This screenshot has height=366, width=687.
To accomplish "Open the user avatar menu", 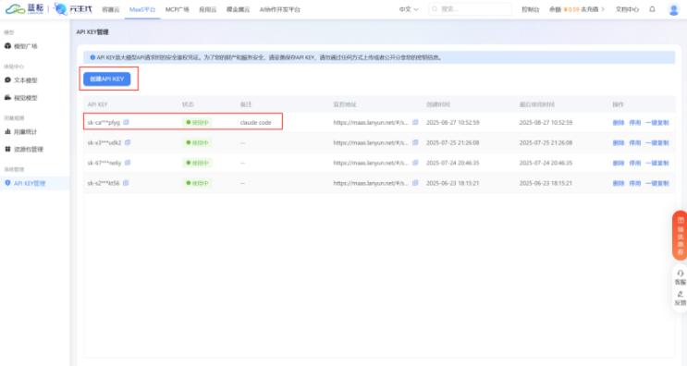I will (673, 9).
